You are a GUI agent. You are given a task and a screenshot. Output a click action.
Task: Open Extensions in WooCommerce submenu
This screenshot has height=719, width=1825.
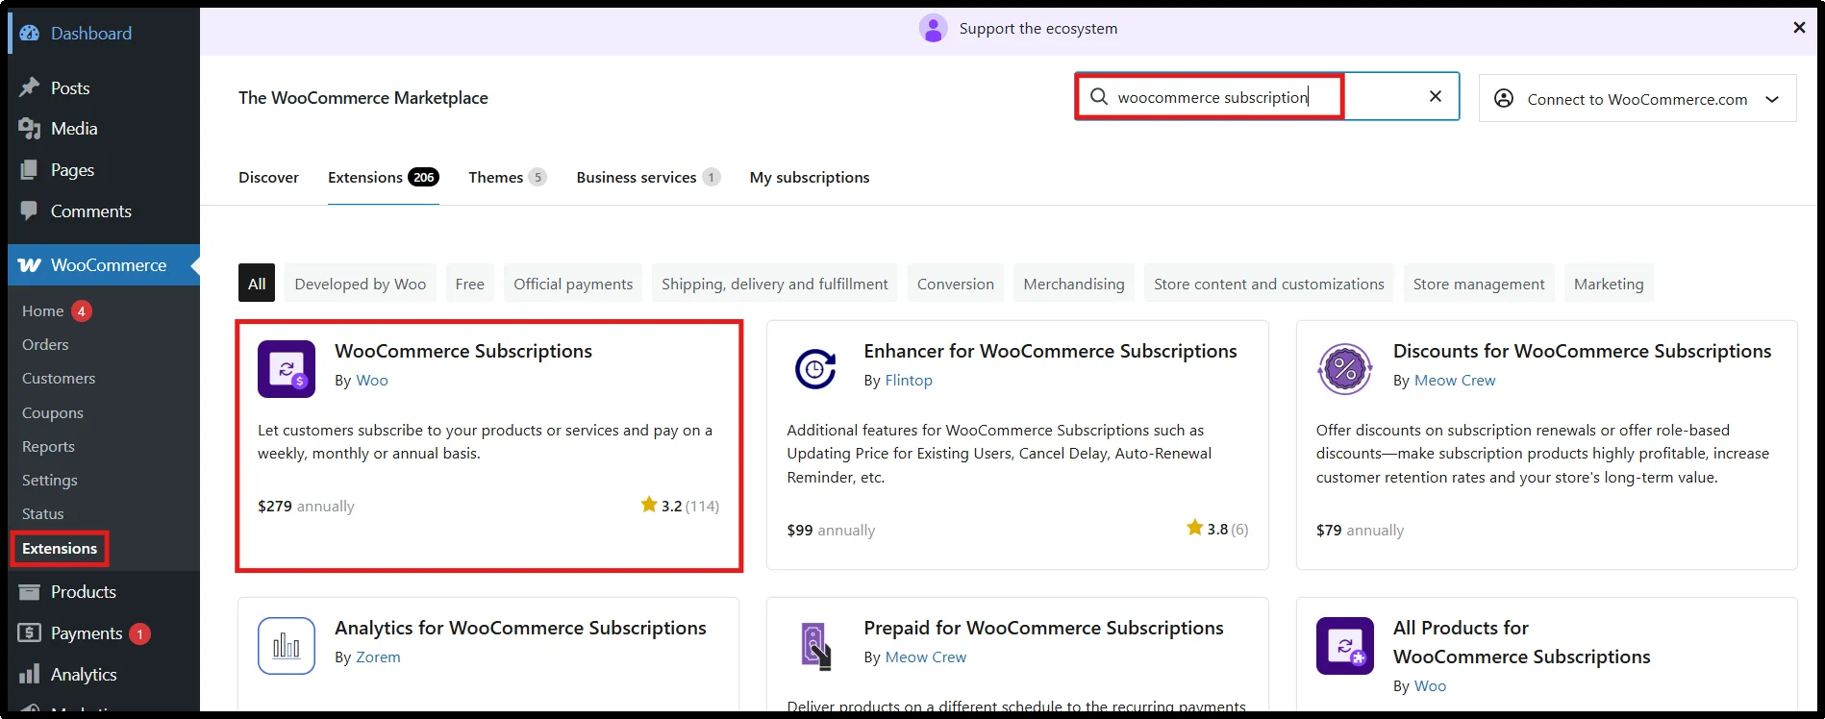coord(60,548)
